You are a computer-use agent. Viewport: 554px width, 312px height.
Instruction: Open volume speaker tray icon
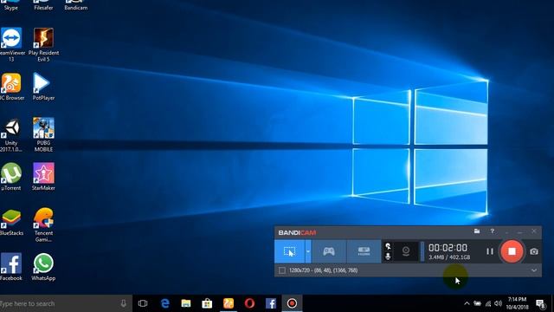499,303
